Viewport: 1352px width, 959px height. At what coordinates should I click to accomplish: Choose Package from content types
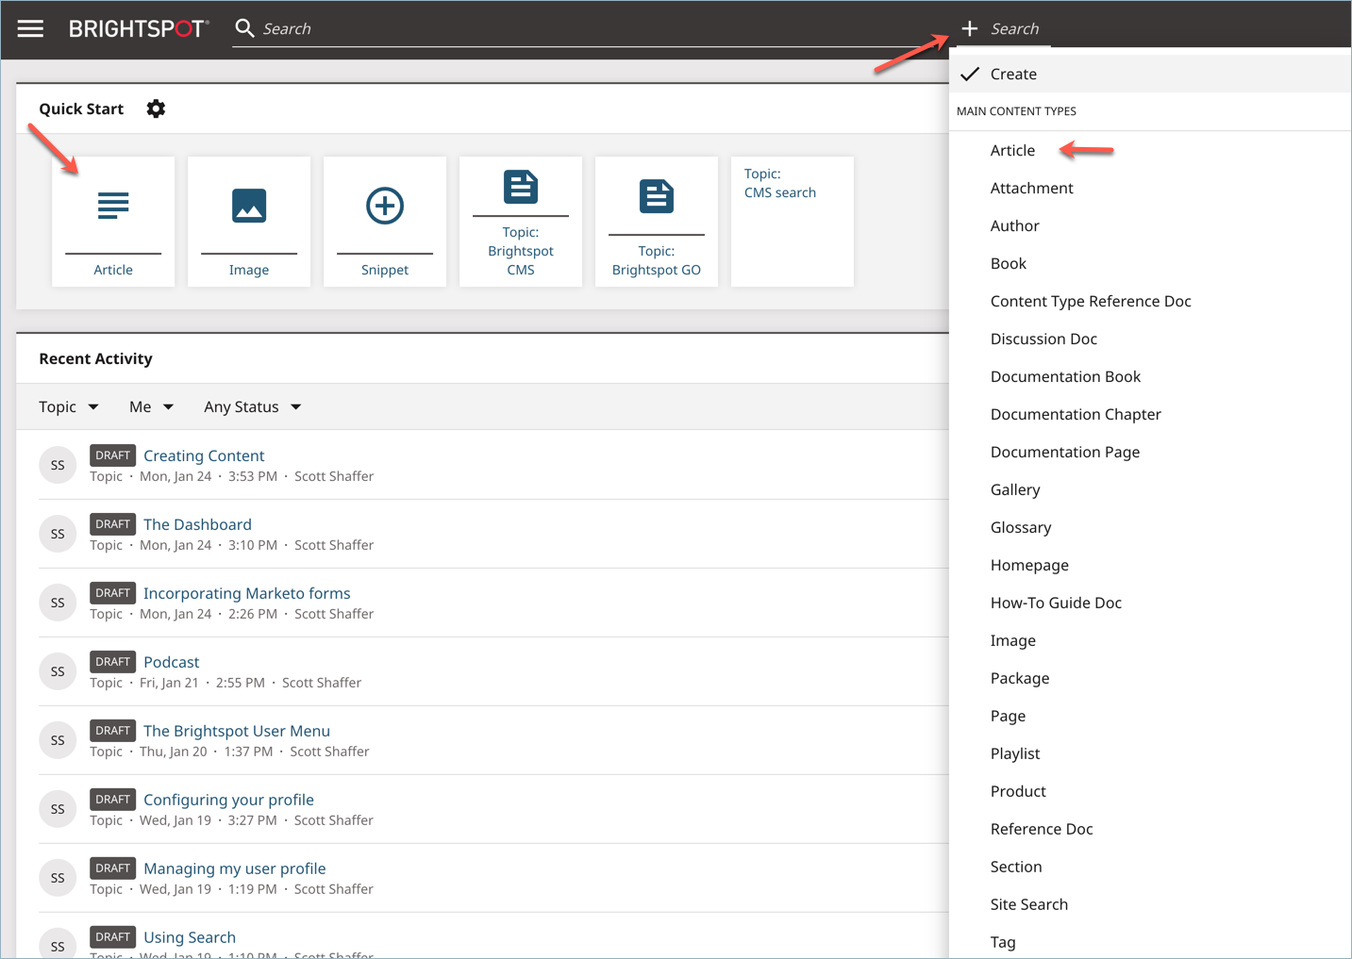coord(1020,678)
